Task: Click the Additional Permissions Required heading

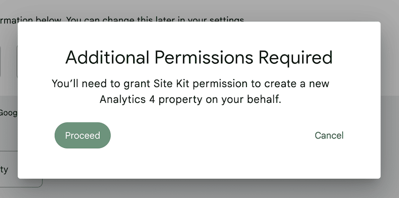Action: coord(199,57)
